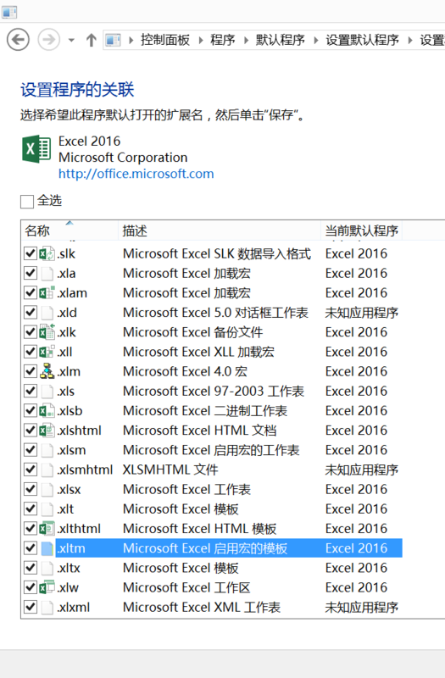Click 'Microsoft Excel 97-2003 工作表' description
This screenshot has height=678, width=445.
(214, 392)
